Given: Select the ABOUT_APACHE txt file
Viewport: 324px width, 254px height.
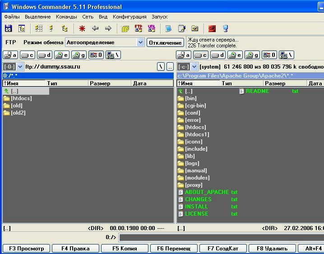Looking at the screenshot, I should (208, 192).
